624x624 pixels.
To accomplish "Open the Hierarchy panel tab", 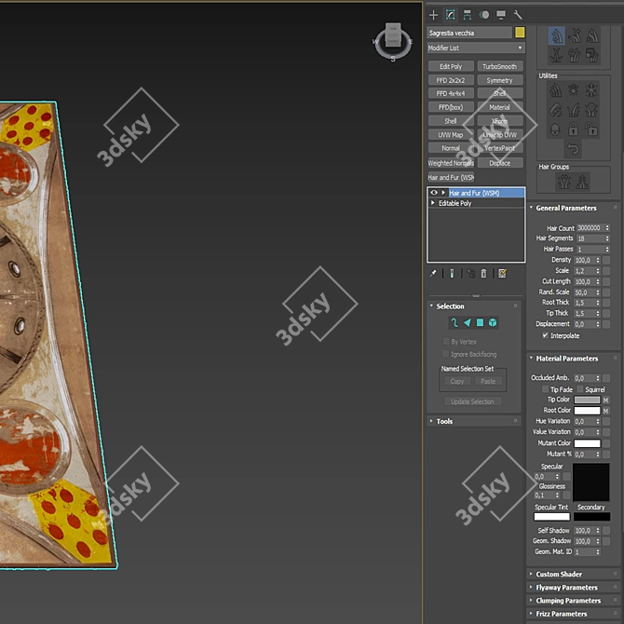I will 467,15.
